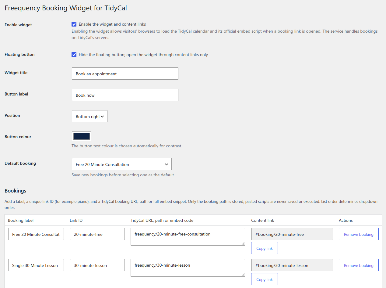Click into the Widget title field
386x288 pixels.
click(125, 74)
